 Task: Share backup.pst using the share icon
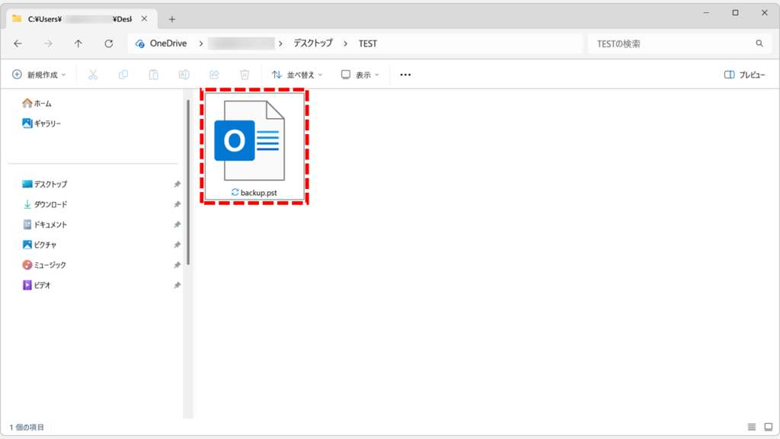[x=214, y=74]
